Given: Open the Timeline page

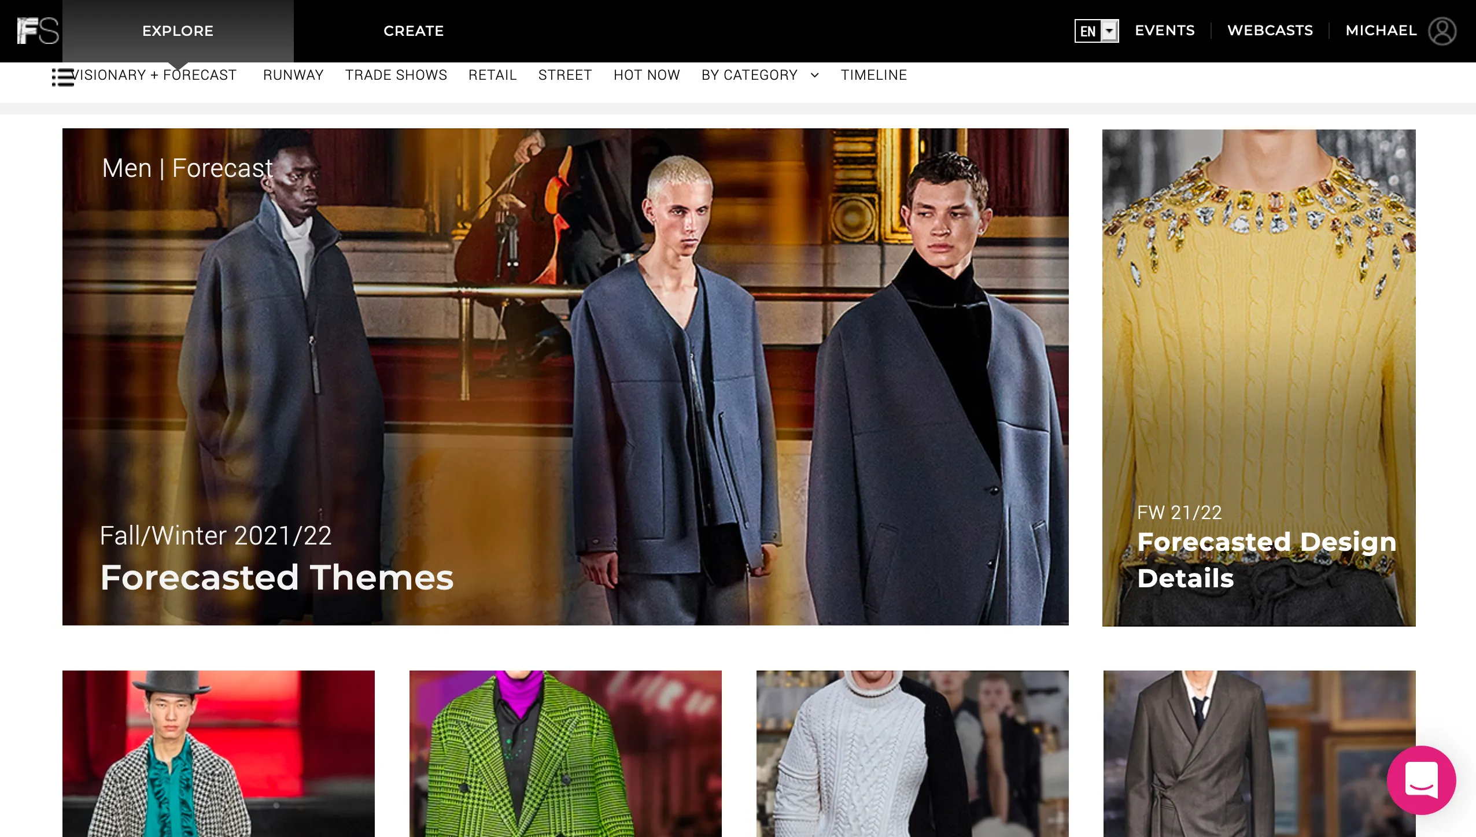Looking at the screenshot, I should tap(873, 75).
